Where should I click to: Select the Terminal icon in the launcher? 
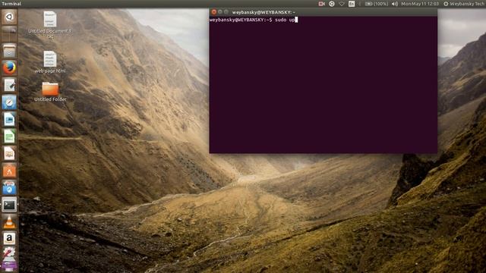click(x=9, y=205)
